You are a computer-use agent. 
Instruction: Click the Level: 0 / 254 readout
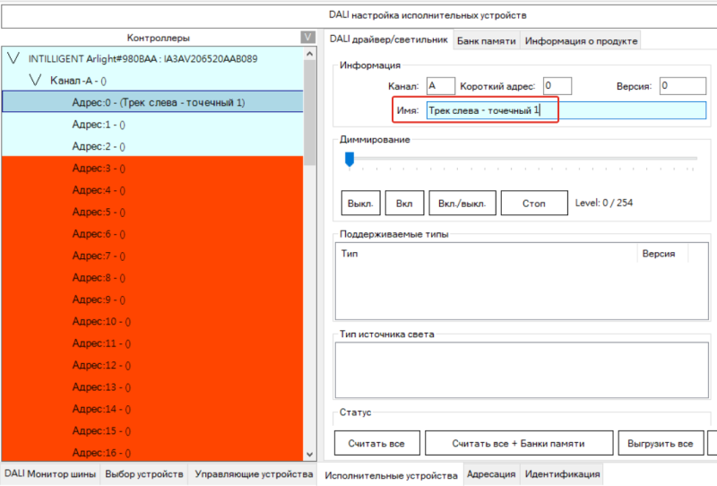click(x=603, y=203)
